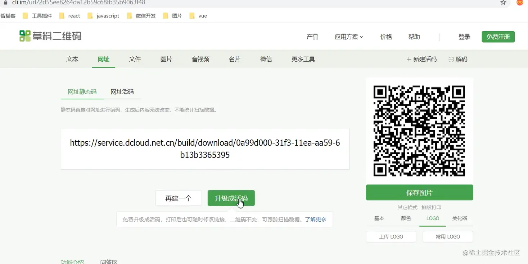Select 网址活码 sub-tab
The width and height of the screenshot is (528, 264).
click(122, 91)
